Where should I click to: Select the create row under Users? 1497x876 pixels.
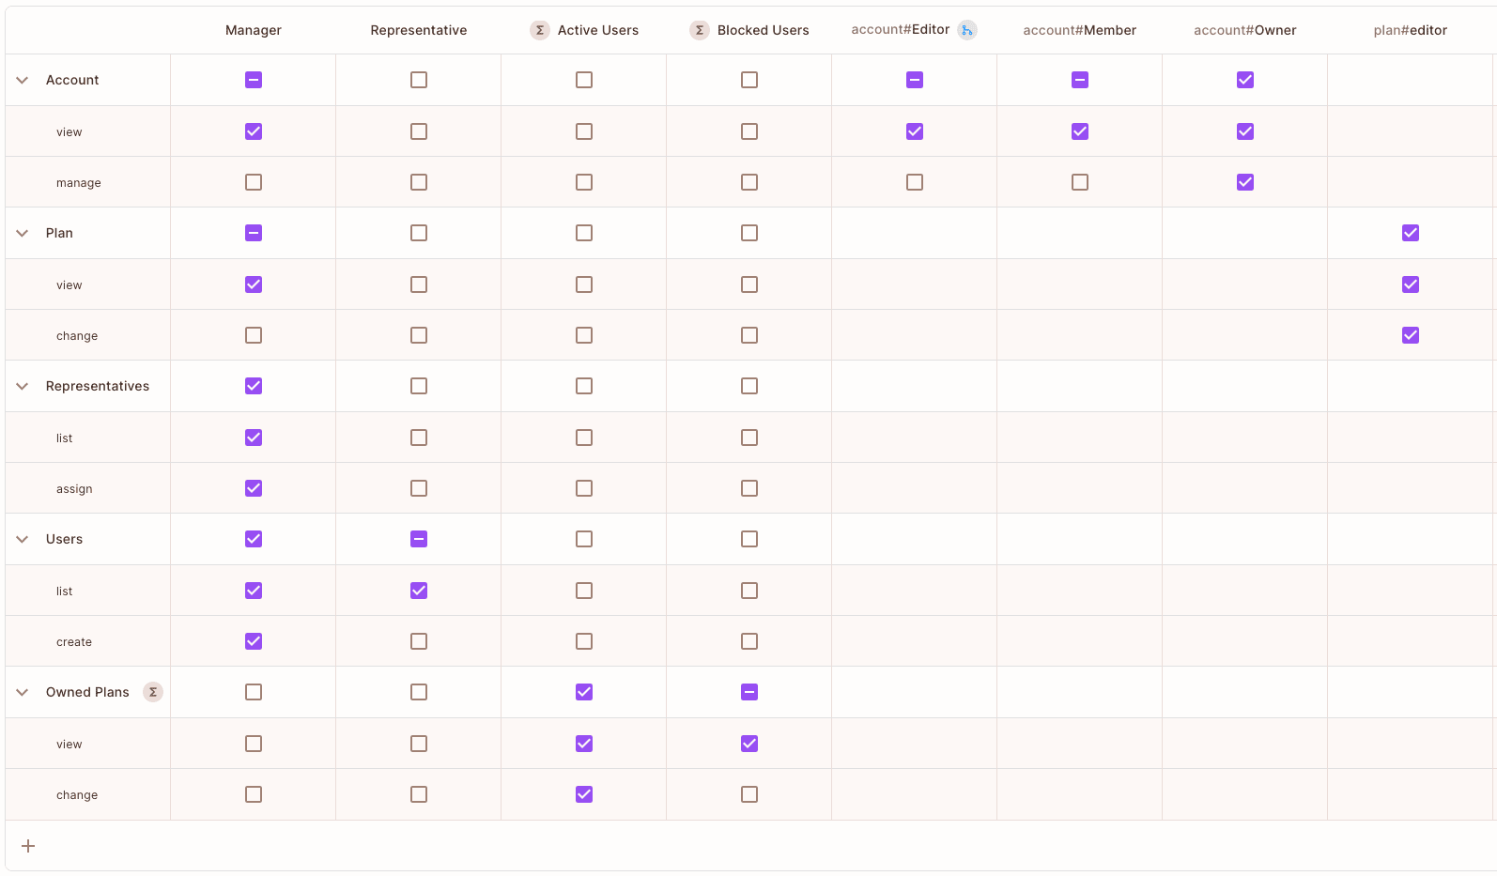(x=74, y=641)
